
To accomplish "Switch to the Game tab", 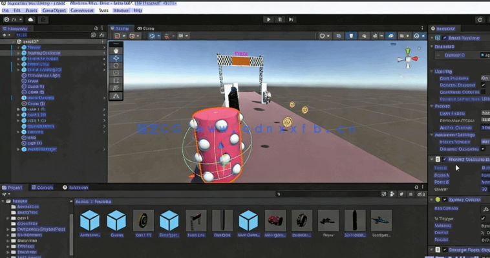I will pyautogui.click(x=145, y=28).
